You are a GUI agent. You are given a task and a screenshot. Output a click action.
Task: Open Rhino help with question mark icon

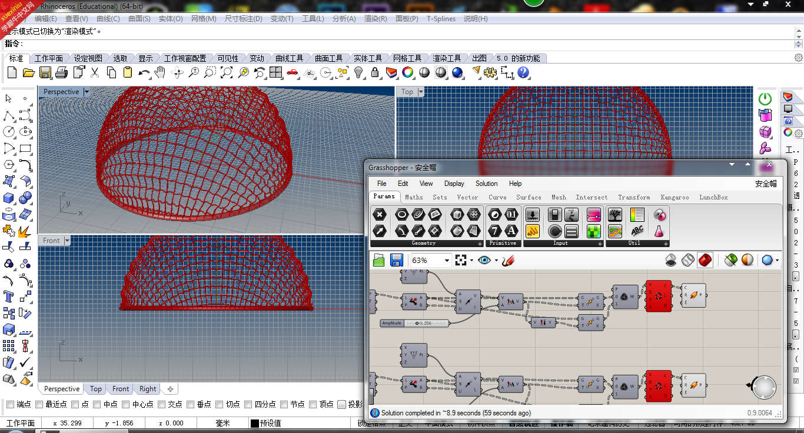(x=523, y=72)
